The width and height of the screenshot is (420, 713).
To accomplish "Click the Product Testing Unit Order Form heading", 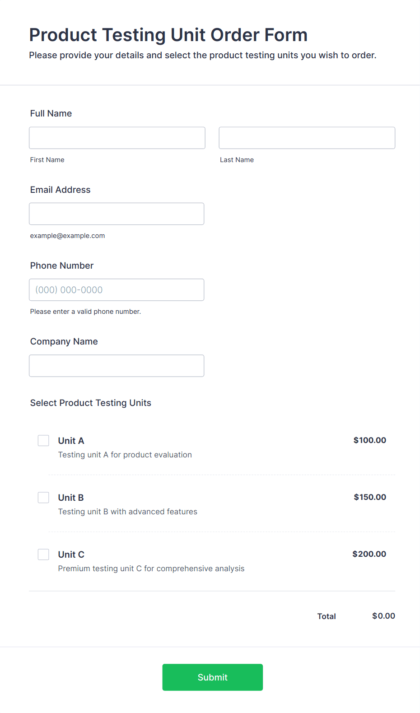I will pyautogui.click(x=168, y=35).
